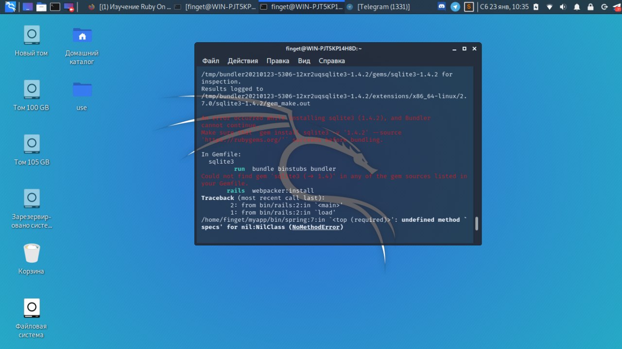Click the terminal vertical scrollbar handle
The image size is (622, 349).
coord(477,223)
